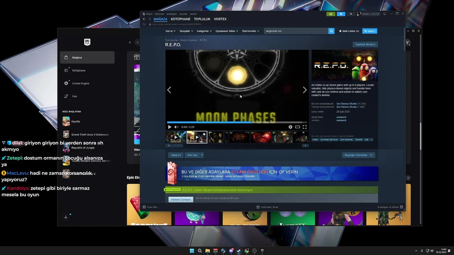The width and height of the screenshot is (454, 255).
Task: Mute the trailer volume speaker icon
Action: pyautogui.click(x=176, y=127)
